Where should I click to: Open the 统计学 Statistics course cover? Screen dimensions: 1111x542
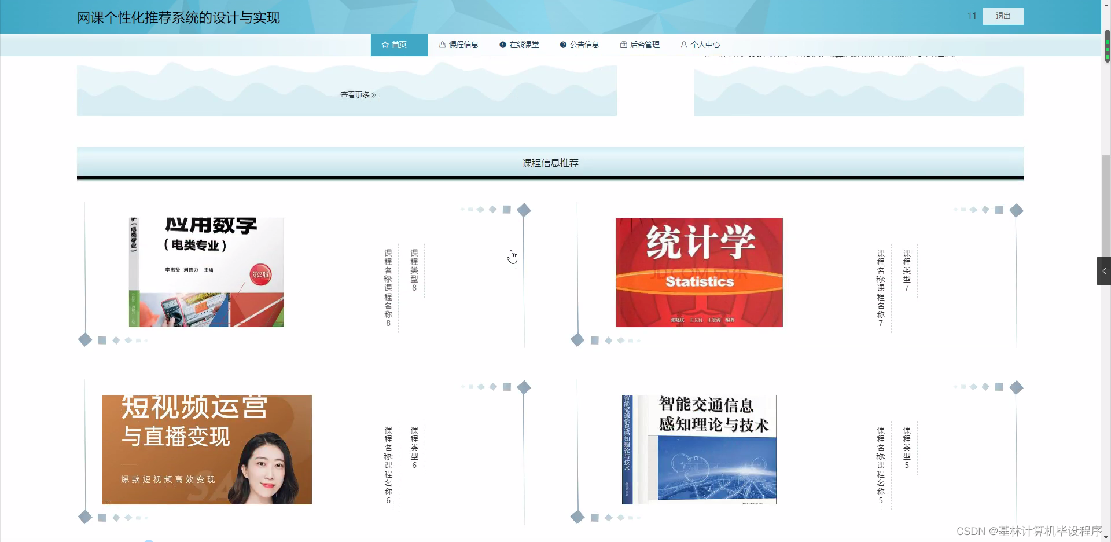coord(698,272)
